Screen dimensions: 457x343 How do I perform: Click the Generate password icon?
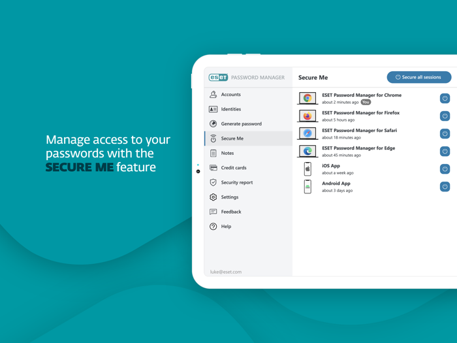tap(213, 123)
